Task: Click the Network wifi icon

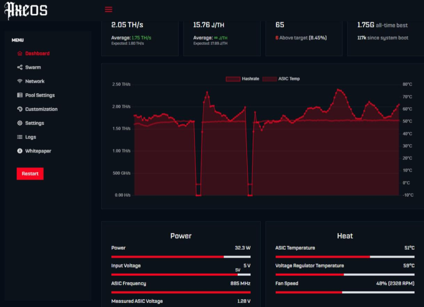Action: [x=20, y=81]
